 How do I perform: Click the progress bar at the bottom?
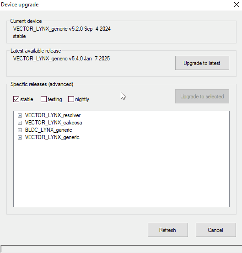121,248
